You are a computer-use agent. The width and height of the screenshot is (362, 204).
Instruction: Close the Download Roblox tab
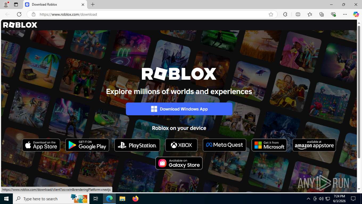[x=83, y=5]
